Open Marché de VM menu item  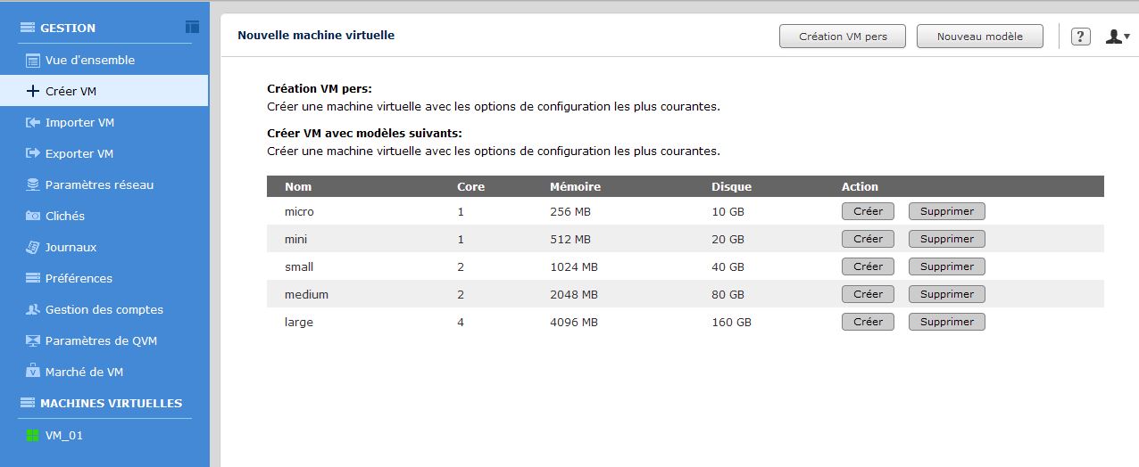84,373
